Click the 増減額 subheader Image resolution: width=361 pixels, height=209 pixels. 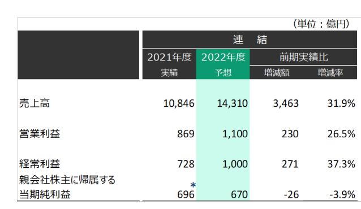277,73
